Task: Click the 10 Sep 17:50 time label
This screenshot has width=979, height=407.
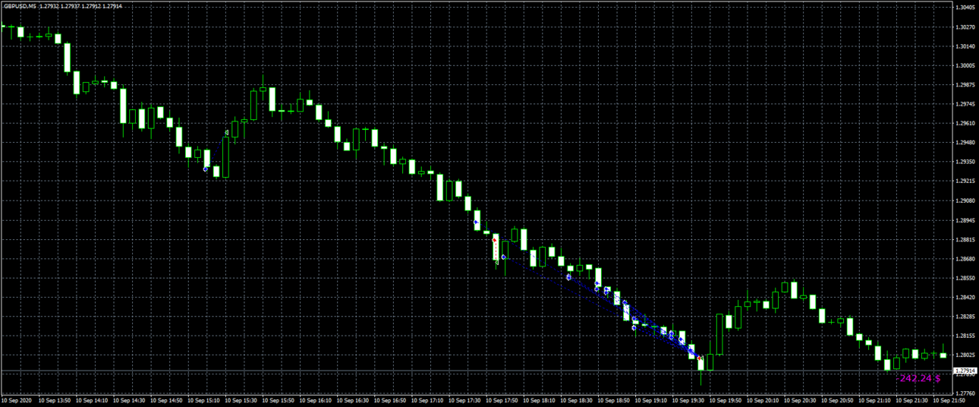Action: coord(502,400)
